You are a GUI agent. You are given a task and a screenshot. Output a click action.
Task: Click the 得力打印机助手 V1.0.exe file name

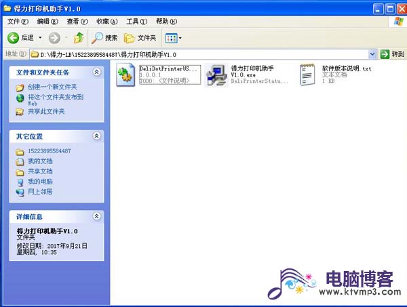pos(252,72)
